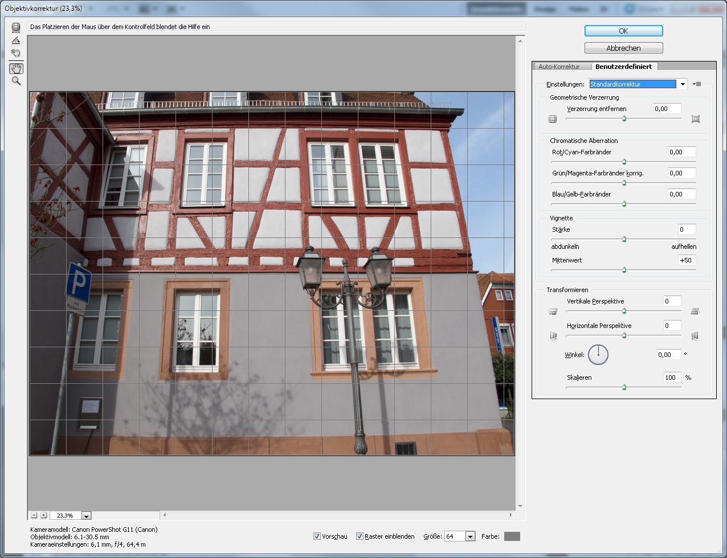Click the pincushion distortion icon
Viewport: 727px width, 558px height.
pos(695,119)
